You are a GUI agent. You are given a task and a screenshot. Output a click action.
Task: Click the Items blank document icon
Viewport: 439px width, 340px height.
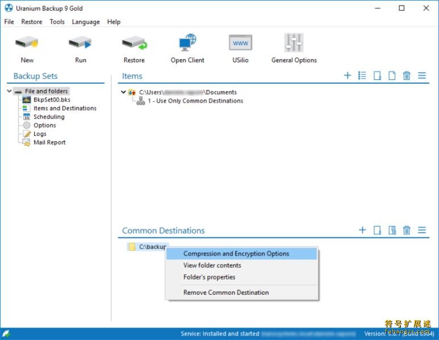(392, 75)
